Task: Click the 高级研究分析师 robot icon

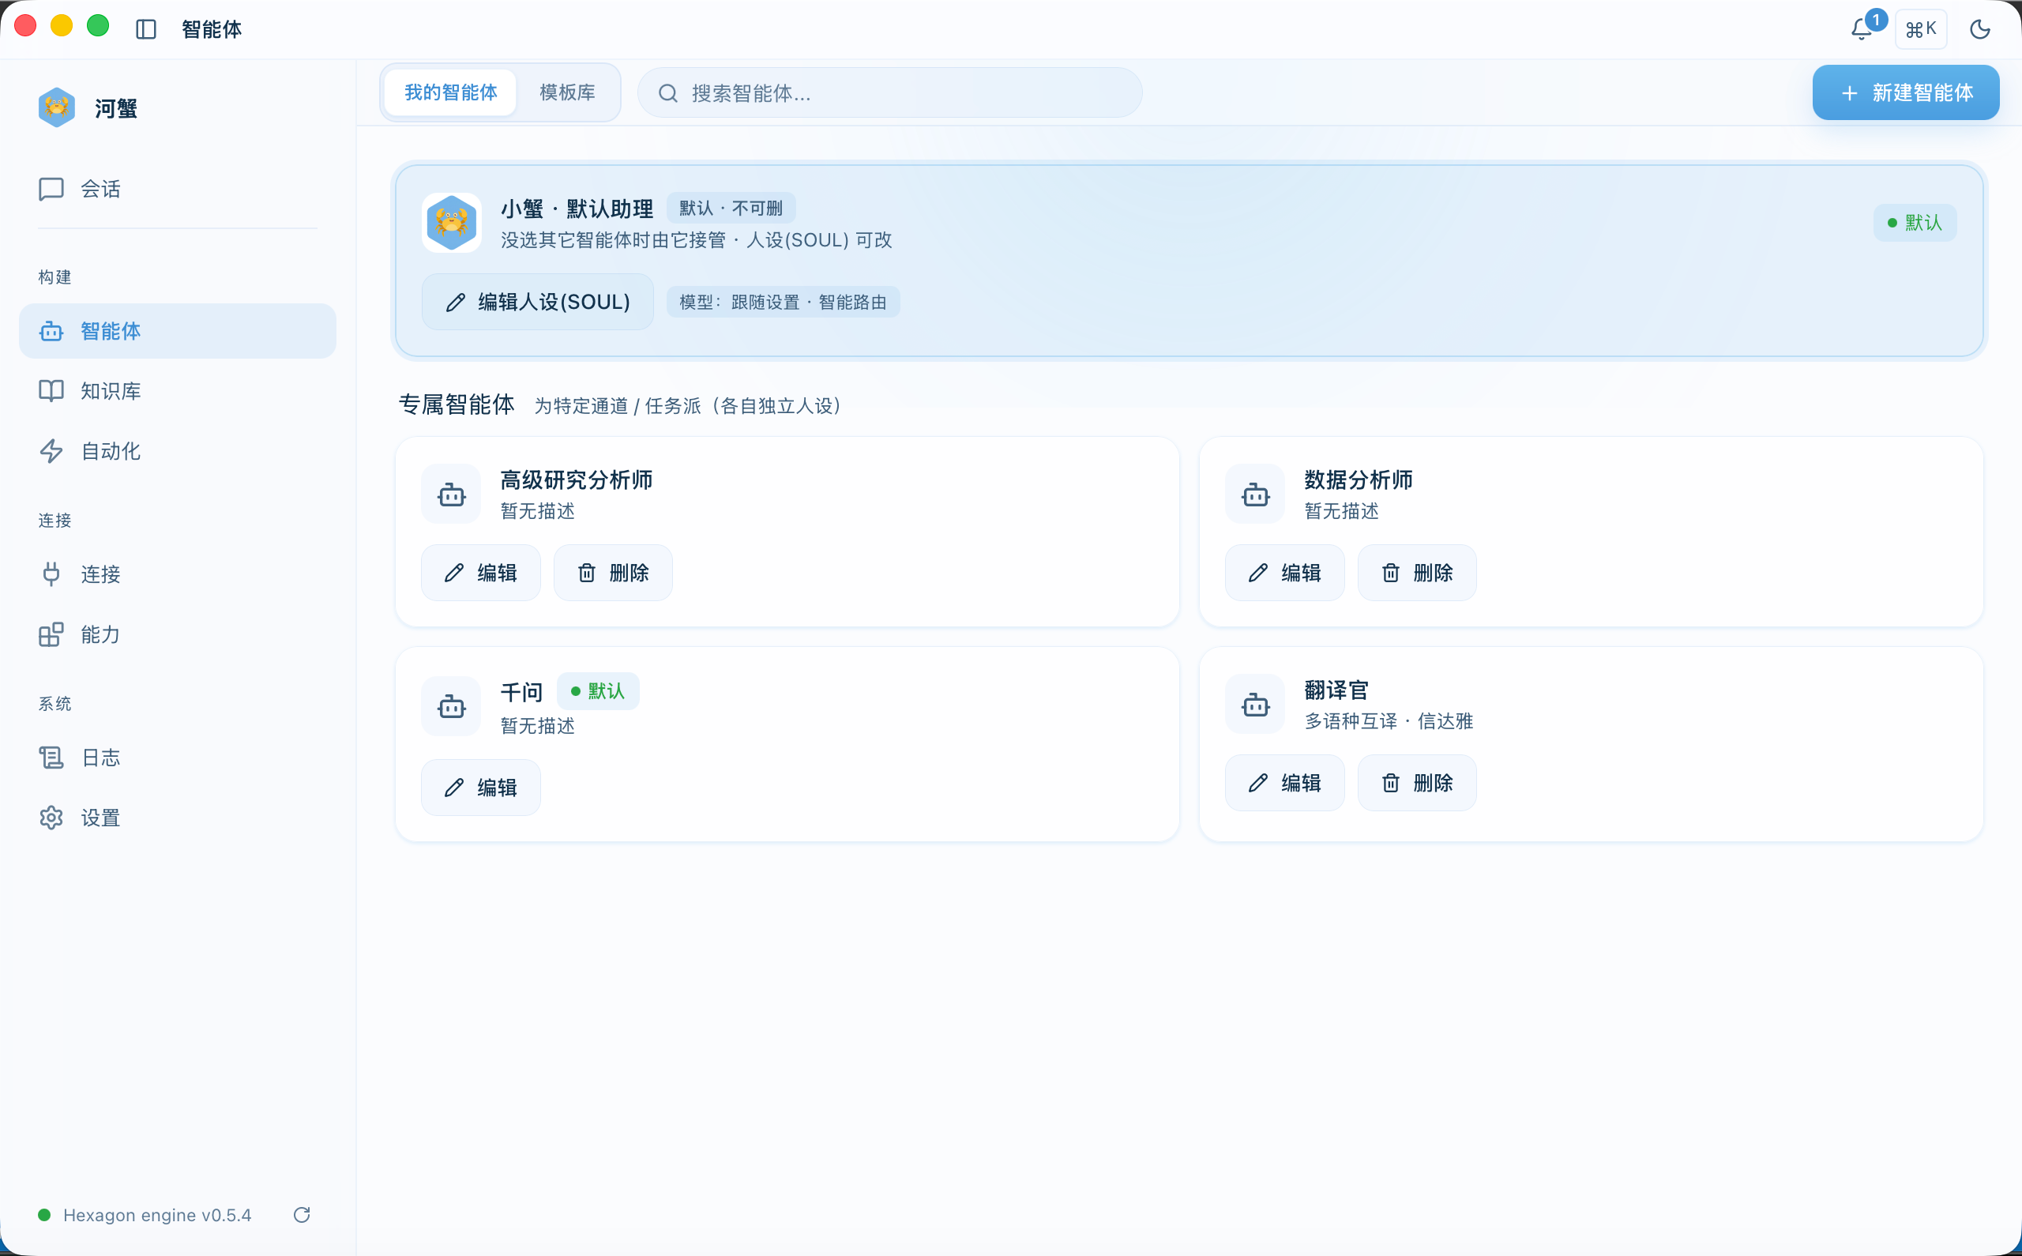Action: tap(452, 495)
